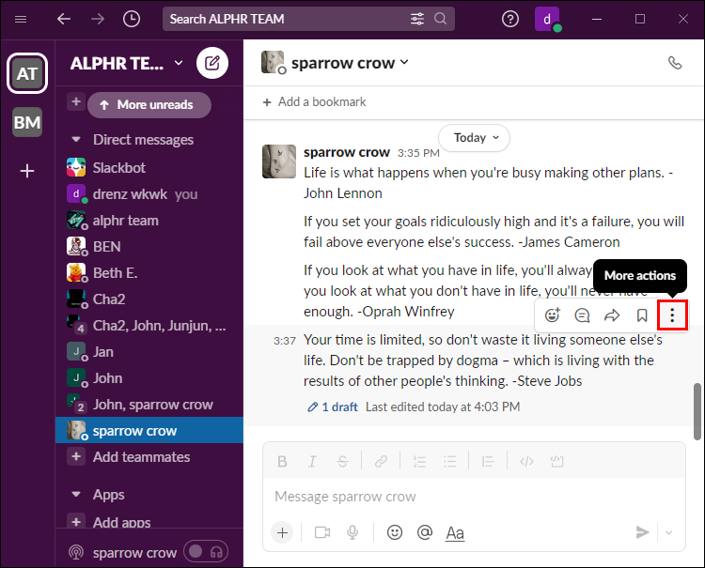
Task: Open sparrow crow message avatar
Action: click(x=279, y=161)
